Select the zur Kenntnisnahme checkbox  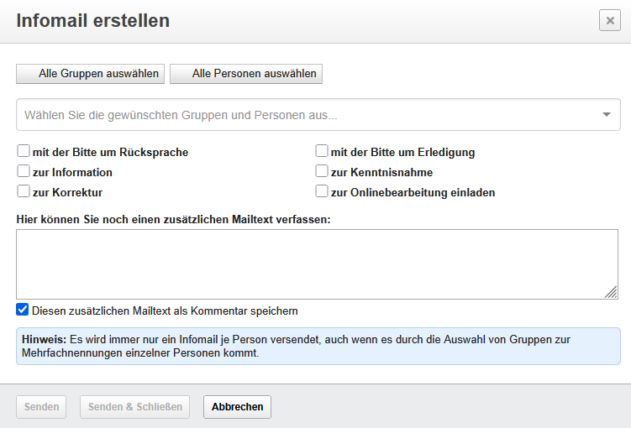click(322, 172)
